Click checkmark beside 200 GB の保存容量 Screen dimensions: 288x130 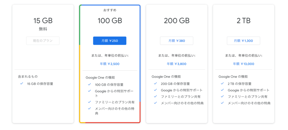coord(155,83)
